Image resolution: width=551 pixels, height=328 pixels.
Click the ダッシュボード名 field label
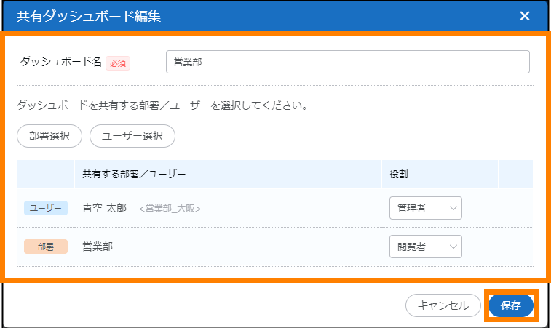61,63
